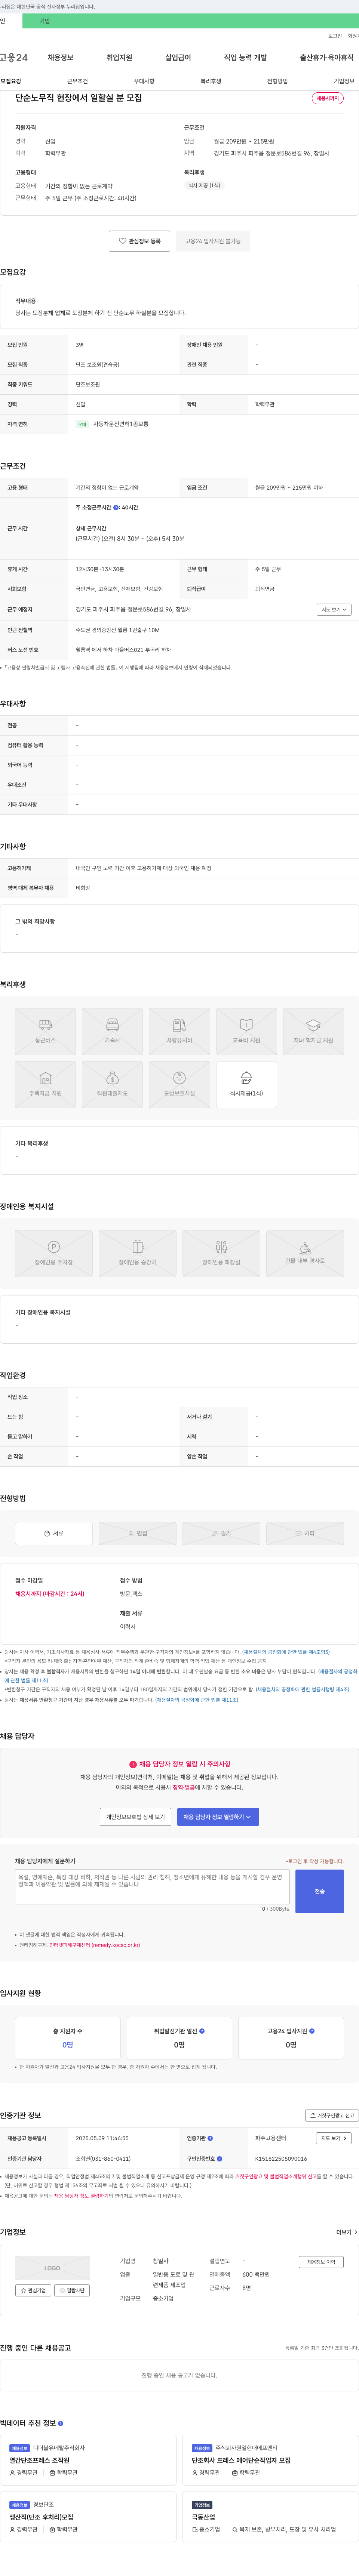Jump to 복리후생 section tab

pyautogui.click(x=211, y=81)
